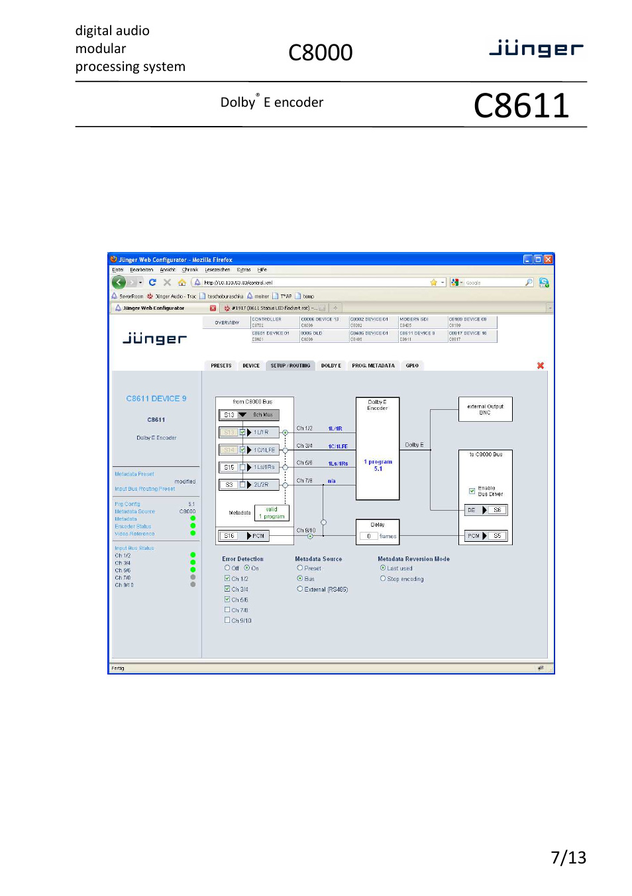Open the S16 PCM source selector
Viewport: 632px width, 896px height.
(229, 536)
